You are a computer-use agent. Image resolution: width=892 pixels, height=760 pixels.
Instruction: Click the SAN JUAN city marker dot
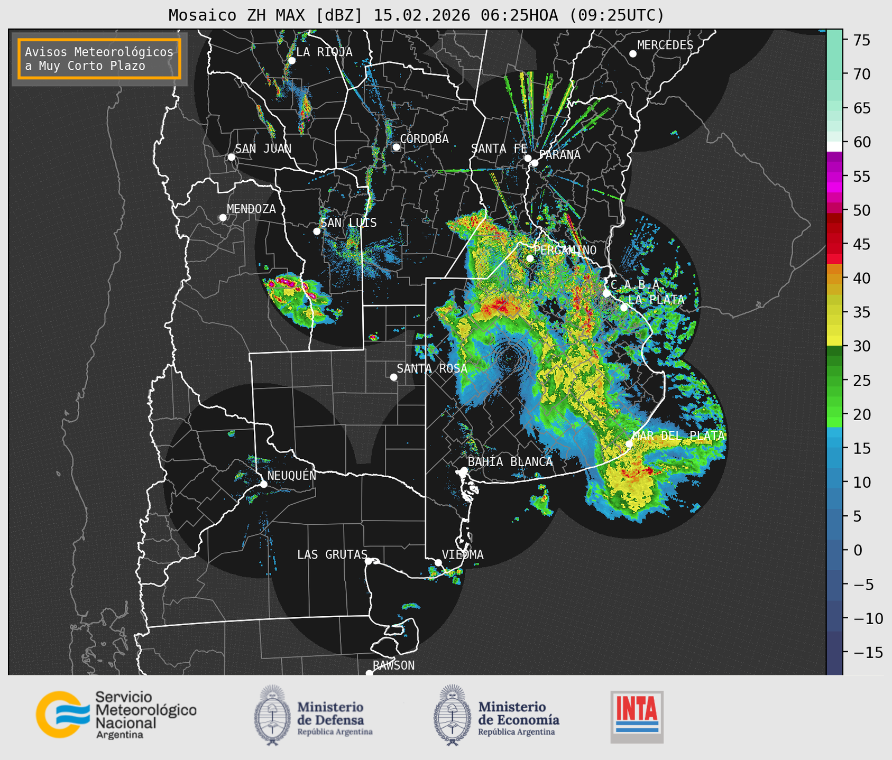231,157
